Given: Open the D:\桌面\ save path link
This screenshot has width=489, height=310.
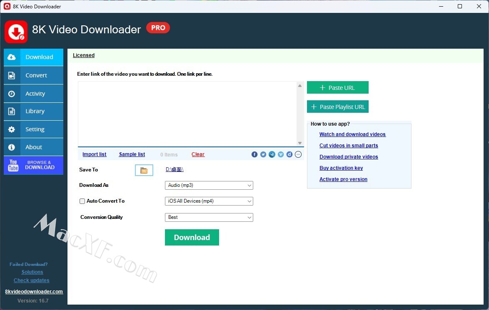Looking at the screenshot, I should click(175, 169).
